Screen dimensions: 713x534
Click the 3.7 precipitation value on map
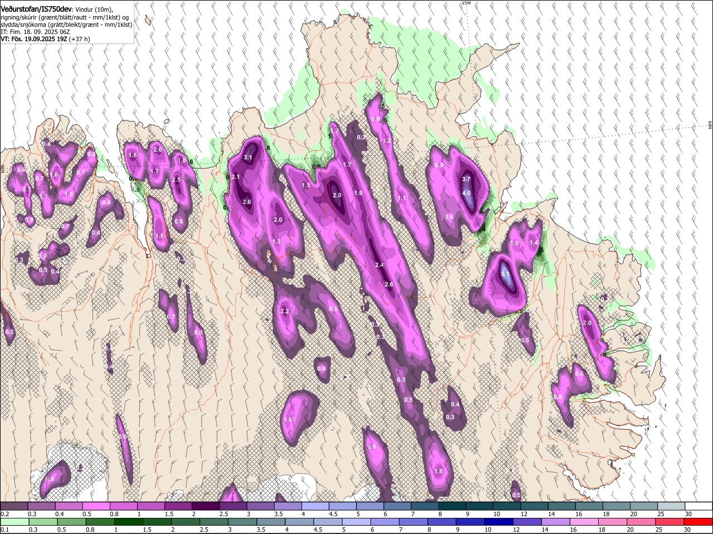467,179
